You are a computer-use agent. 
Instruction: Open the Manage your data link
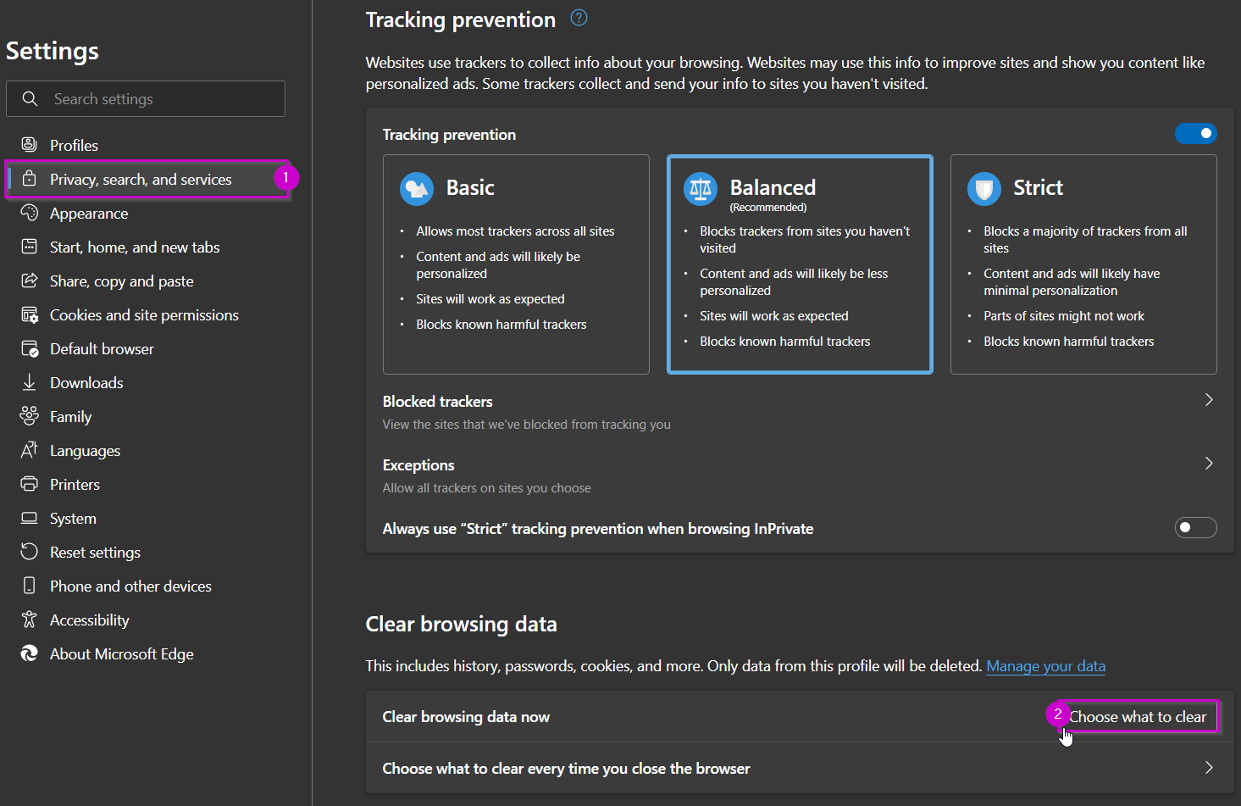[x=1045, y=666]
